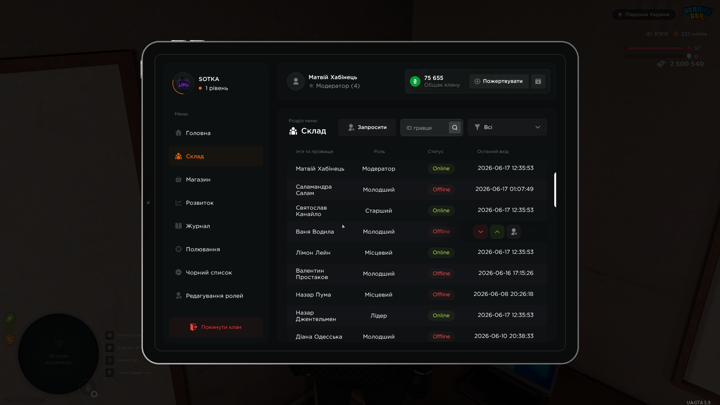Go to the Магазин section

[x=216, y=179]
